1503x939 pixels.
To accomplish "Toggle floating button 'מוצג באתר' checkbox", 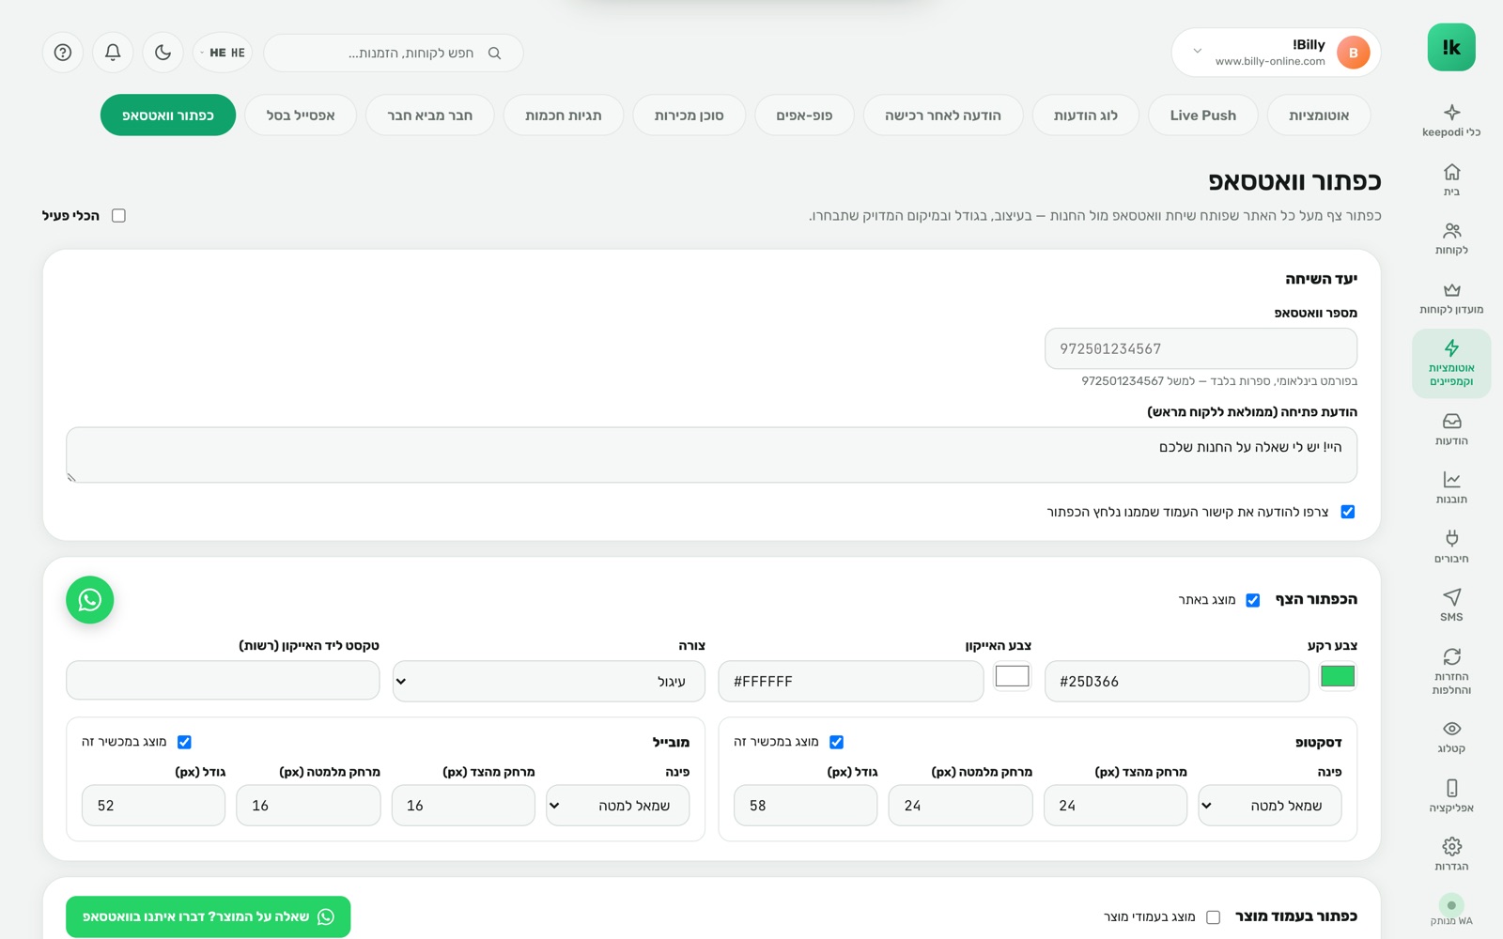I will [x=1253, y=600].
